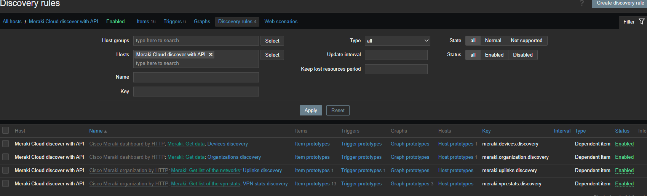Disable the Organizations discovery Enabled status
This screenshot has height=196, width=647.
(624, 157)
